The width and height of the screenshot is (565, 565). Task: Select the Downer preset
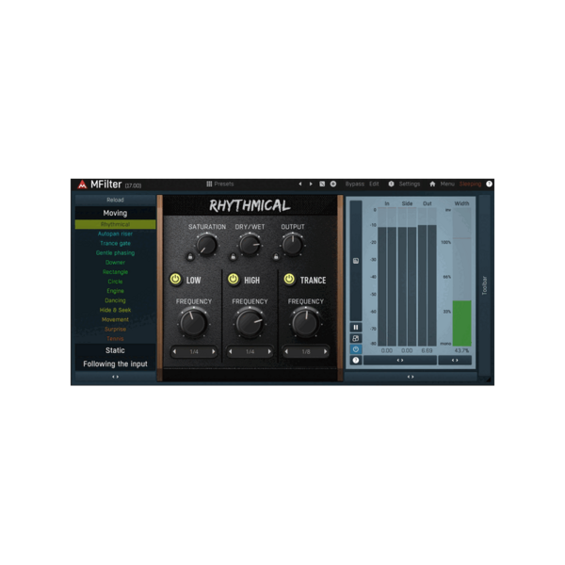point(115,263)
